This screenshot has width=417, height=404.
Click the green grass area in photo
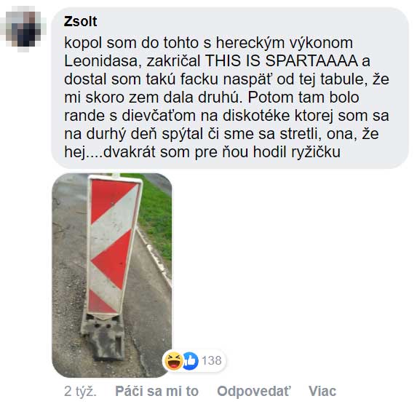pos(157,218)
